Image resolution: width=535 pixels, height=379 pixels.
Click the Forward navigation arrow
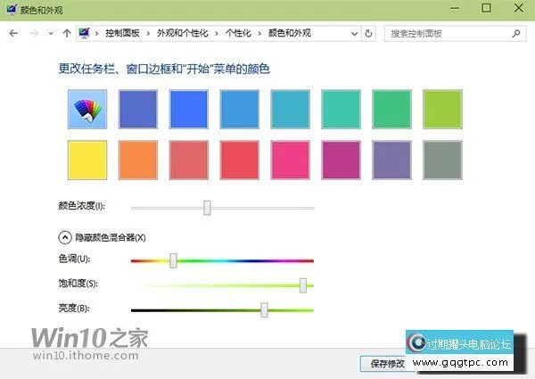tap(33, 33)
